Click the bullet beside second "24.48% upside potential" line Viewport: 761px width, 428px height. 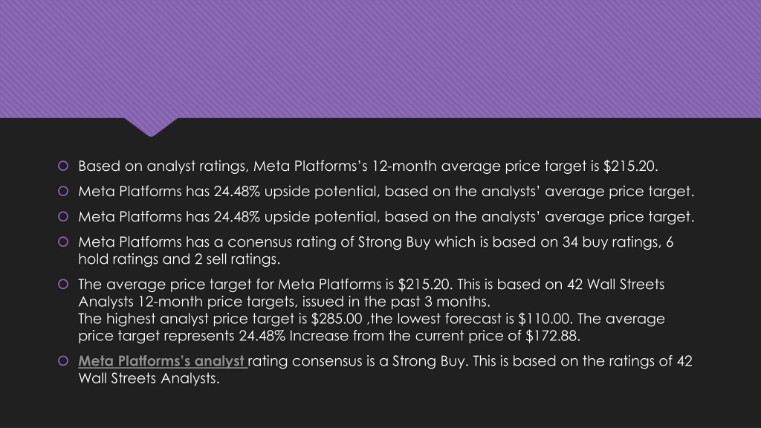63,216
